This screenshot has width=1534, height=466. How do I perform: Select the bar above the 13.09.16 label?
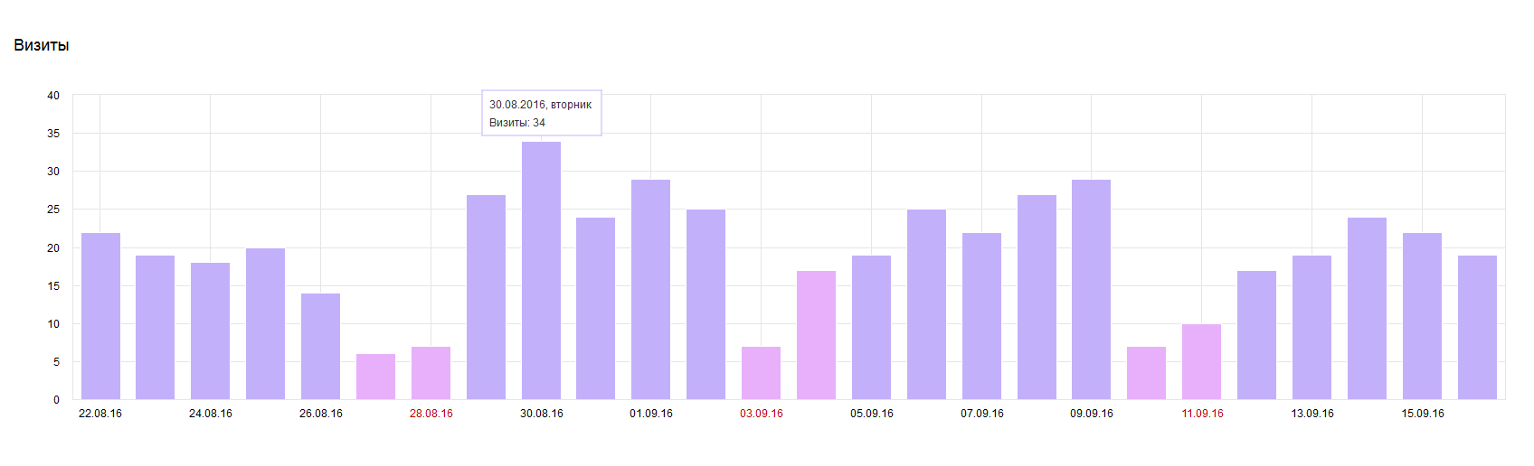point(1311,327)
